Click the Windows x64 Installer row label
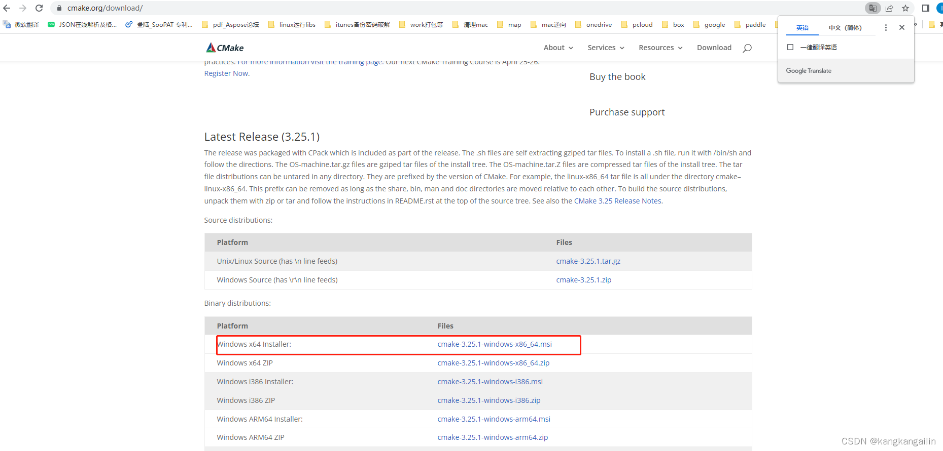The image size is (943, 451). pos(254,344)
